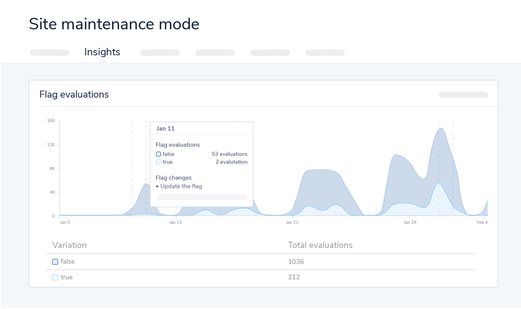This screenshot has height=309, width=521.
Task: Click the Jan 29 axis label
Action: (410, 222)
